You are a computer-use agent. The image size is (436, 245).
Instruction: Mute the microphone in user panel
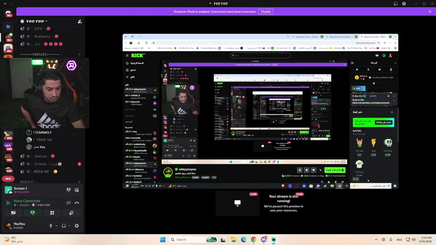tap(51, 226)
